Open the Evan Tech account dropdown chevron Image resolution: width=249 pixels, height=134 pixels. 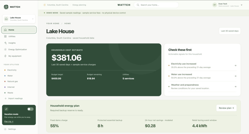tap(242, 5)
